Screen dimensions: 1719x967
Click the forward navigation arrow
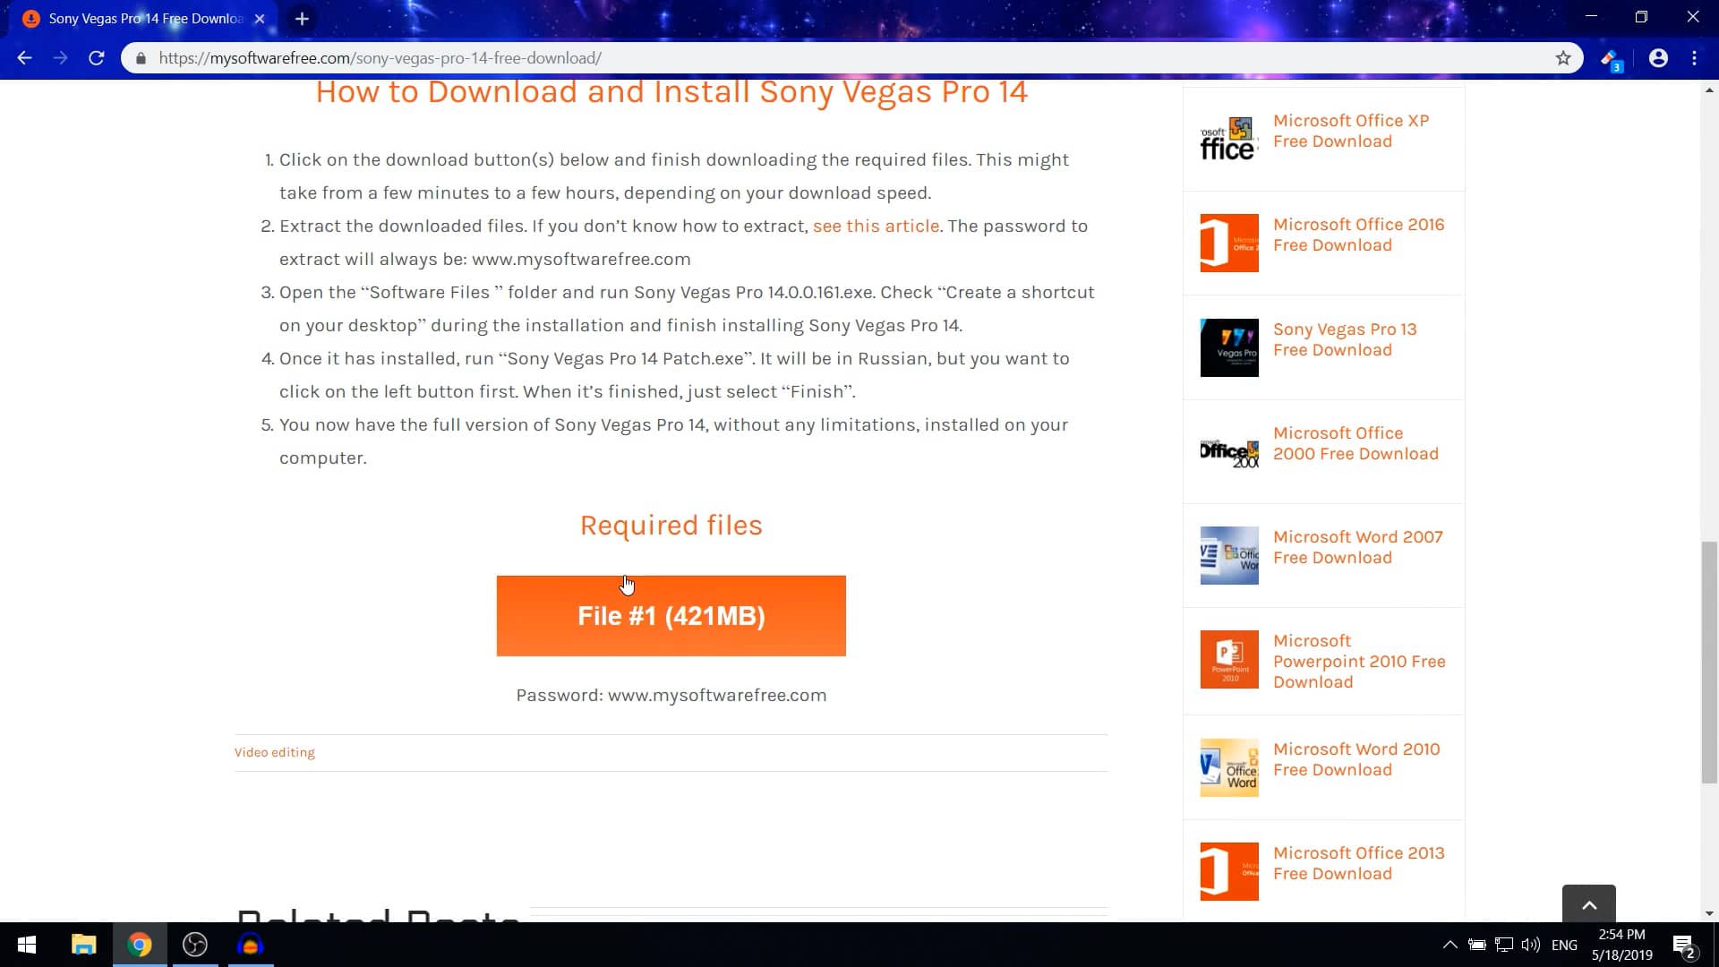(61, 57)
